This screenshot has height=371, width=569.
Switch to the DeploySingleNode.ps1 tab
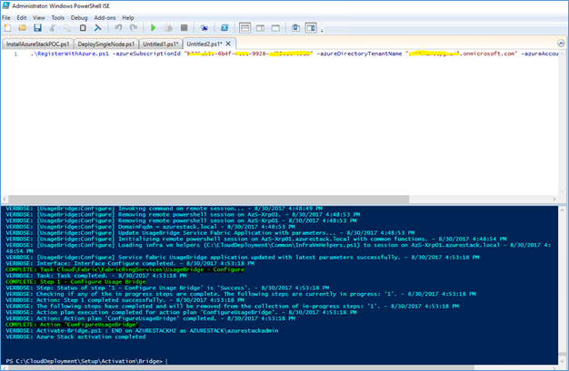(x=106, y=44)
